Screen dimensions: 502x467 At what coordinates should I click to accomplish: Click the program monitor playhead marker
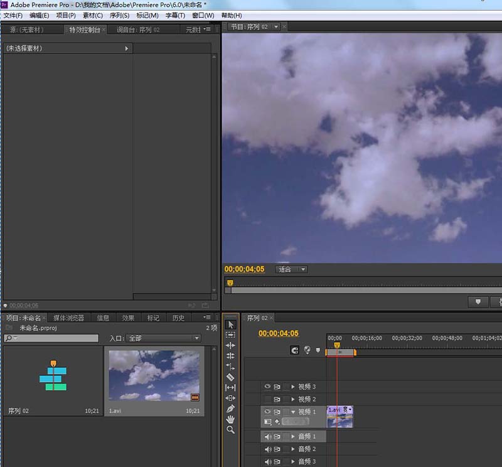pos(230,283)
